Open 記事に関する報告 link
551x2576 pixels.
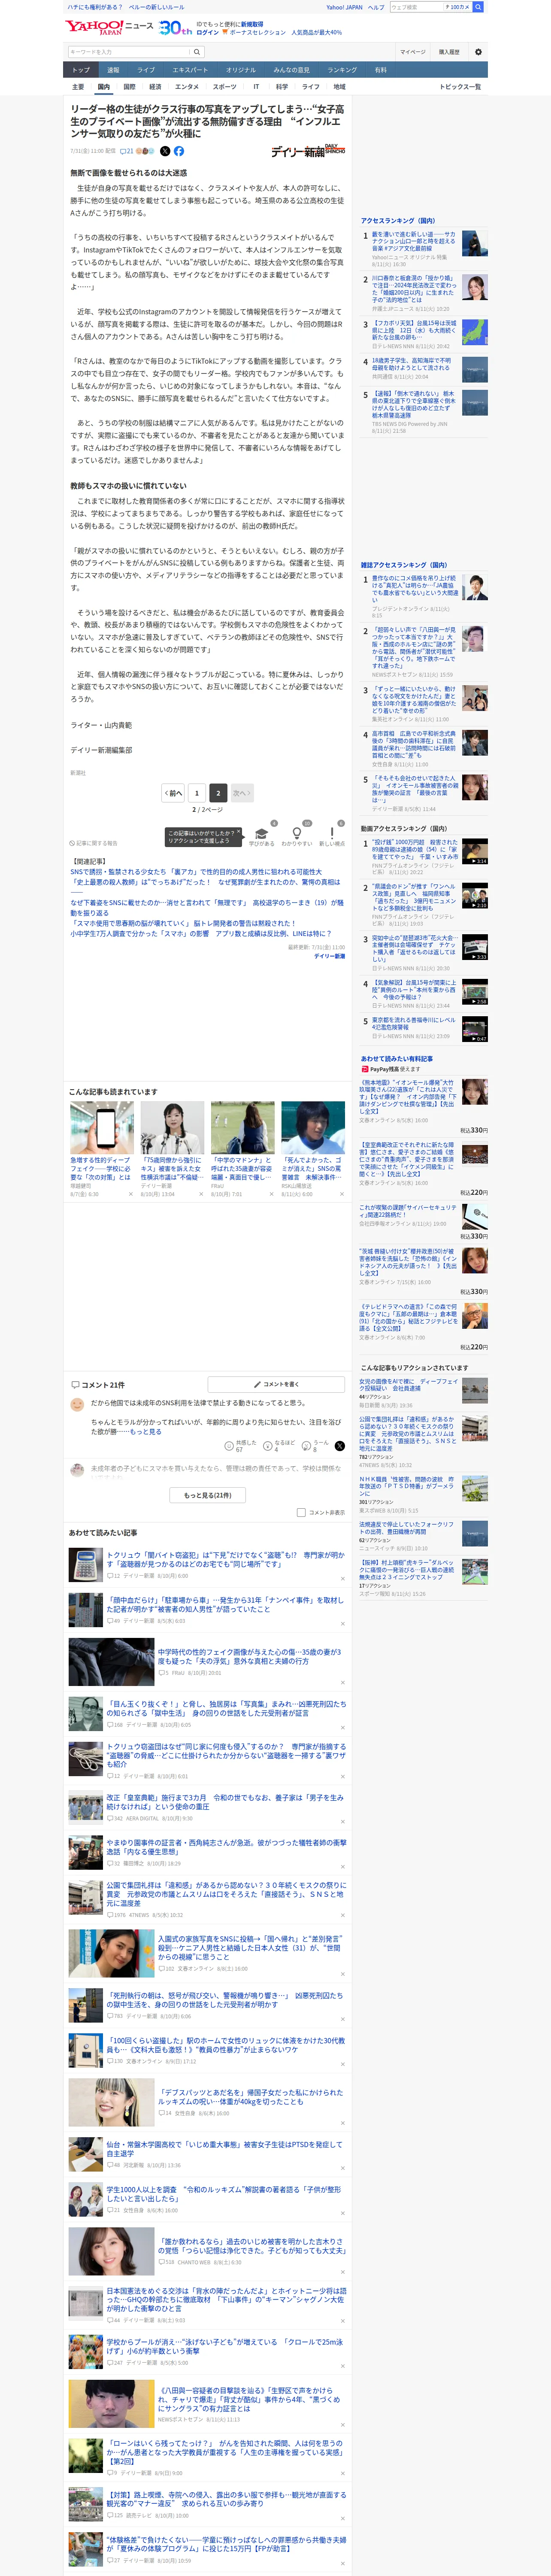click(x=93, y=843)
